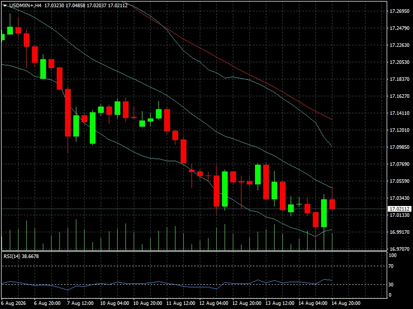Click the last green volume bar
The image size is (413, 309).
coord(332,241)
